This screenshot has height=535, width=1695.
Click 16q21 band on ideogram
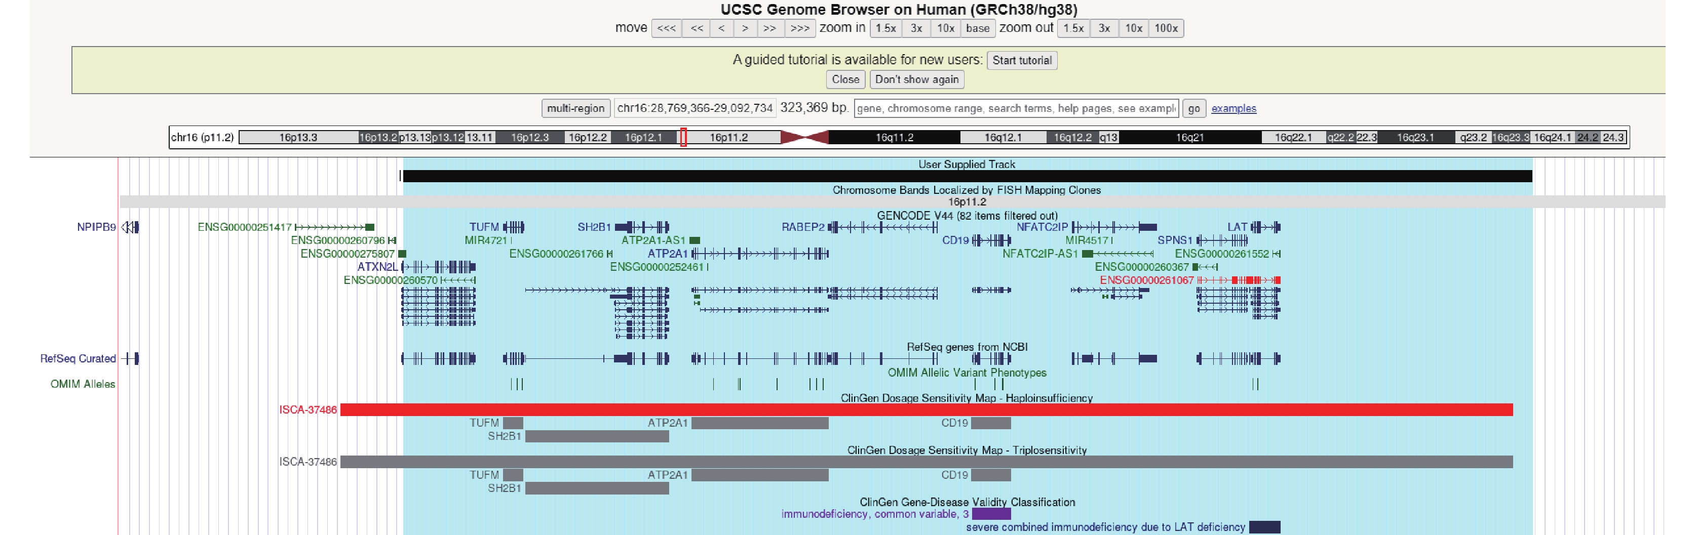1189,137
